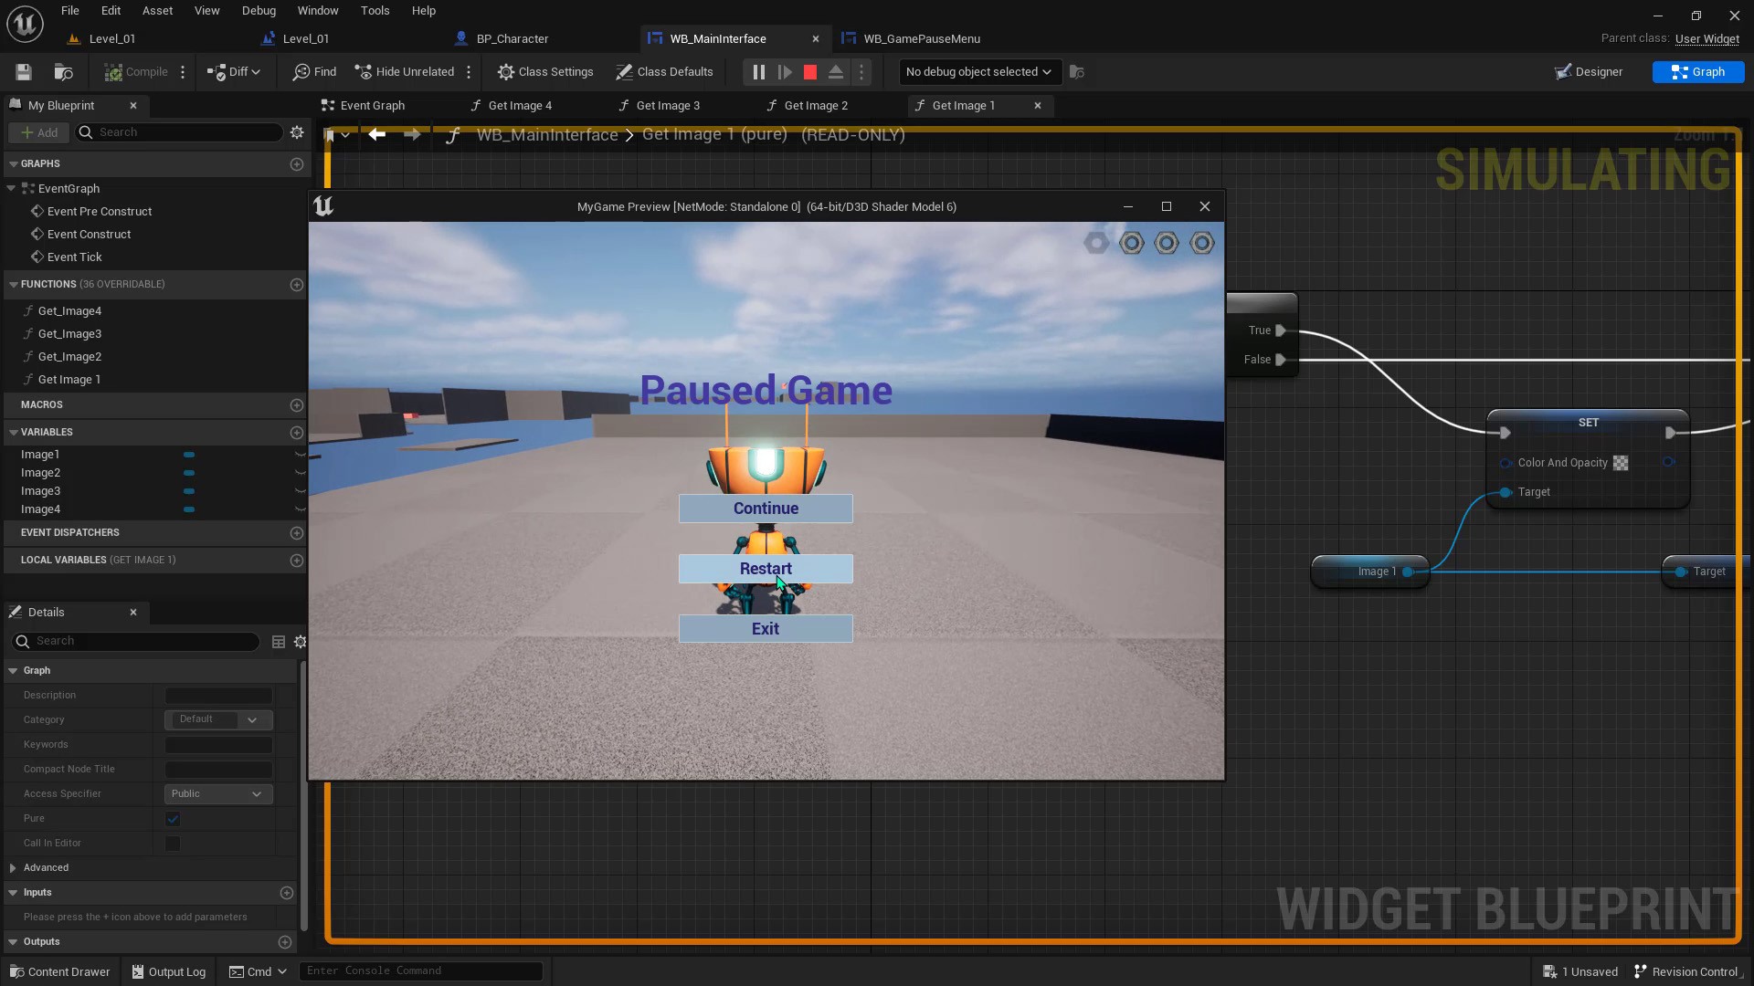Open the Access Specifier dropdown

[x=217, y=794]
